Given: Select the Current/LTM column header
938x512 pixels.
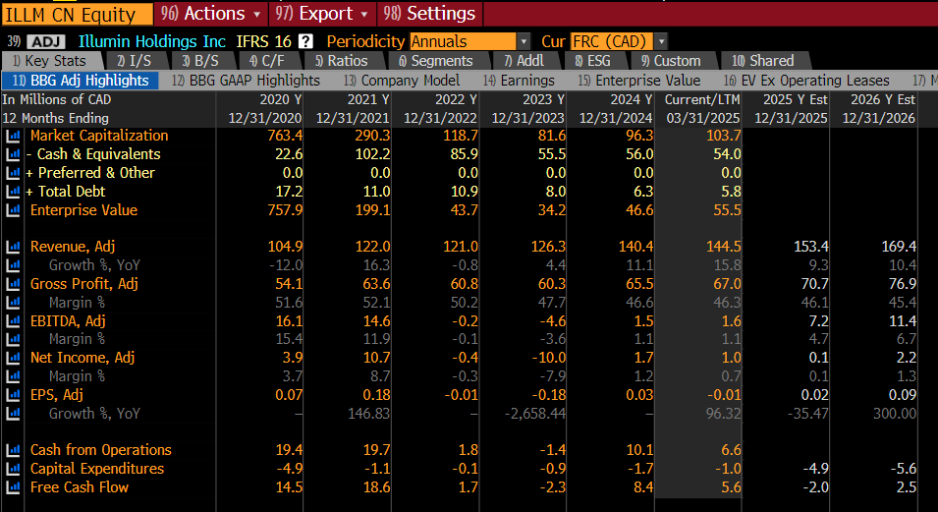Looking at the screenshot, I should tap(702, 99).
